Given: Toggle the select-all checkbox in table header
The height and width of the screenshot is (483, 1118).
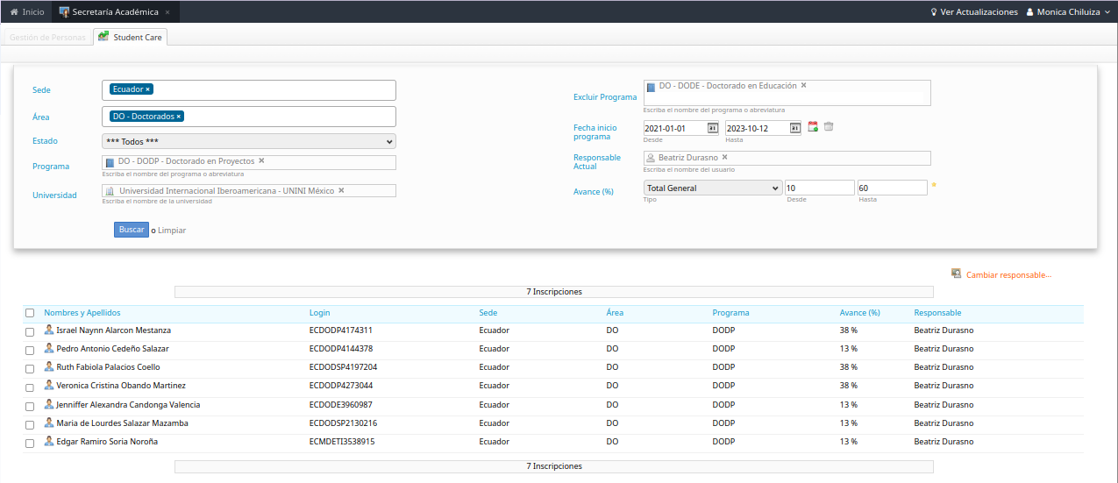Looking at the screenshot, I should tap(30, 313).
